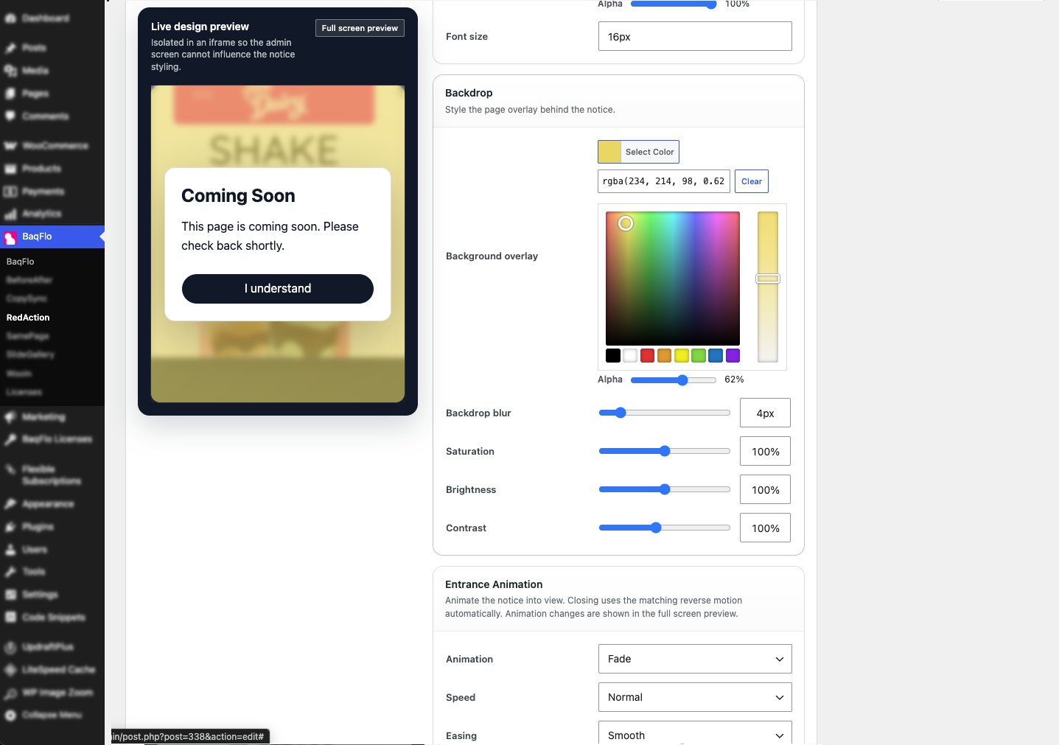Open the BaqFlo submenu entry
The image size is (1059, 745).
21,262
